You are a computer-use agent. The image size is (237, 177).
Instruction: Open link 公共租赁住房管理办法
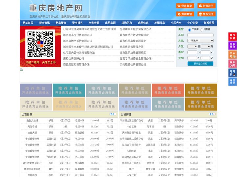tap(133, 65)
